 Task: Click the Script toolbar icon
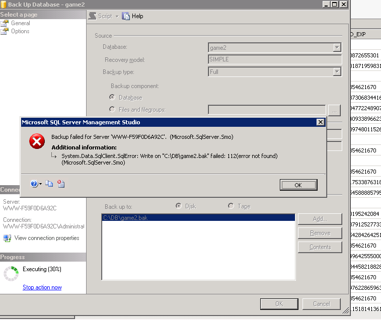pyautogui.click(x=92, y=16)
